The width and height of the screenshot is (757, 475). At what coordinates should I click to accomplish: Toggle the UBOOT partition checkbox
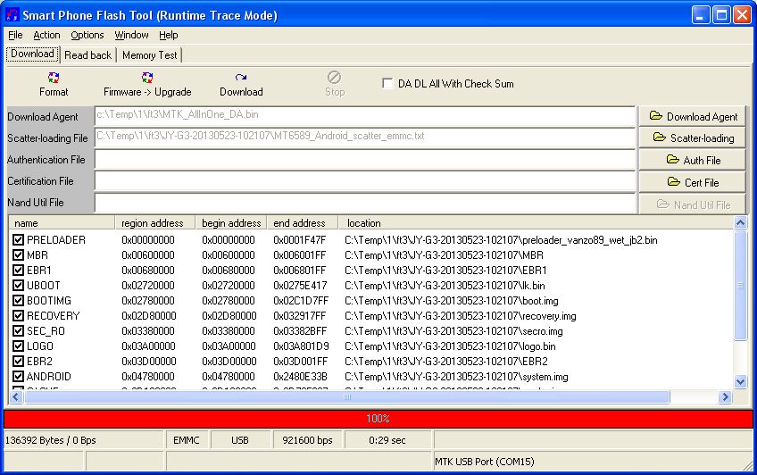click(18, 286)
